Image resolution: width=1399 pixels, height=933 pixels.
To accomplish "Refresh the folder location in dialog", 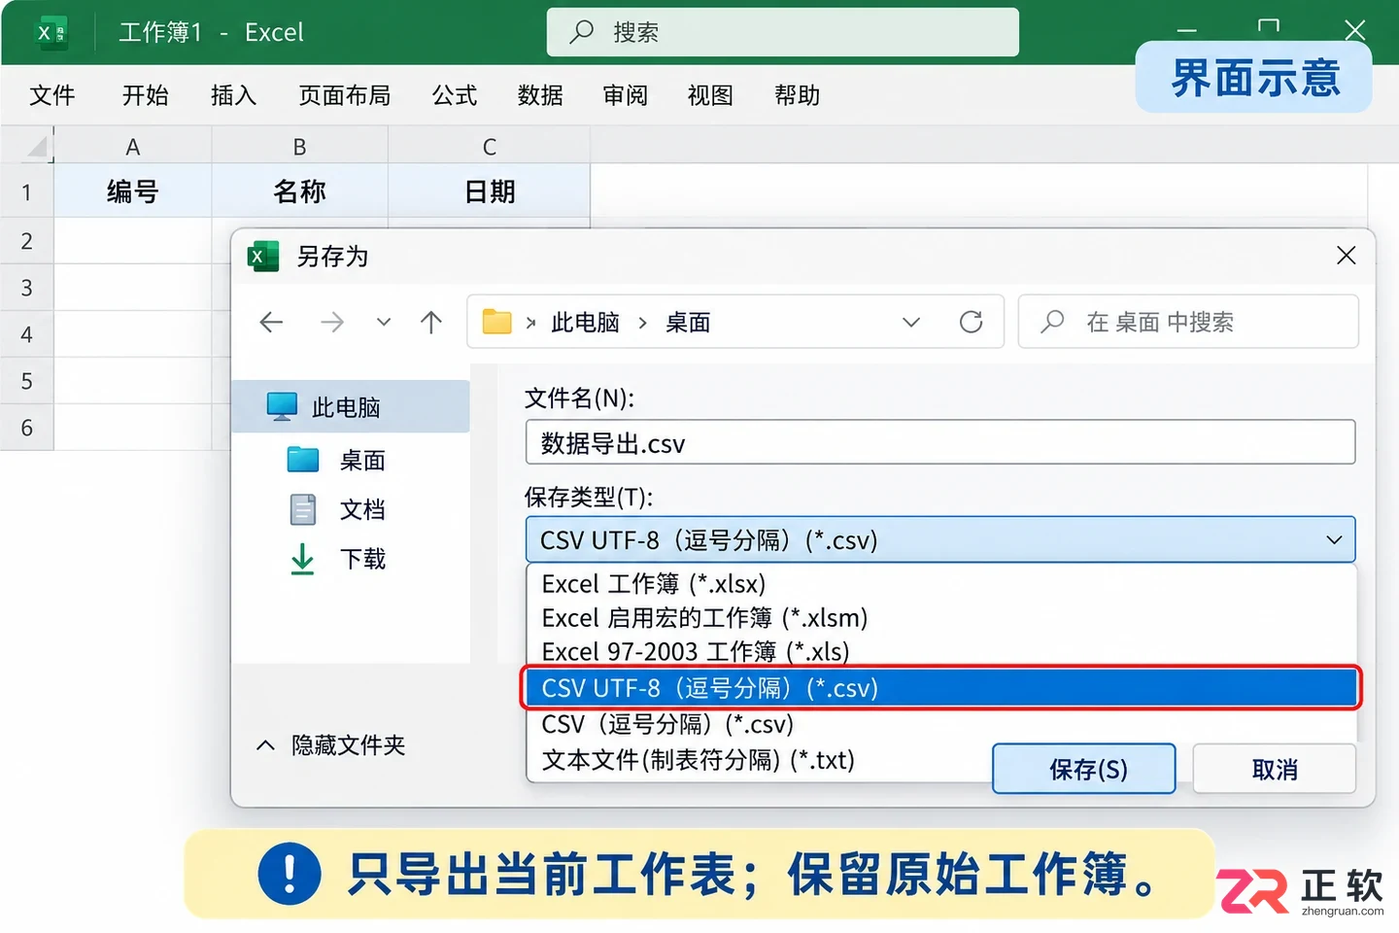I will (971, 322).
